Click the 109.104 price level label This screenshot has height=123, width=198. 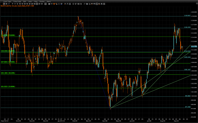click(x=187, y=57)
